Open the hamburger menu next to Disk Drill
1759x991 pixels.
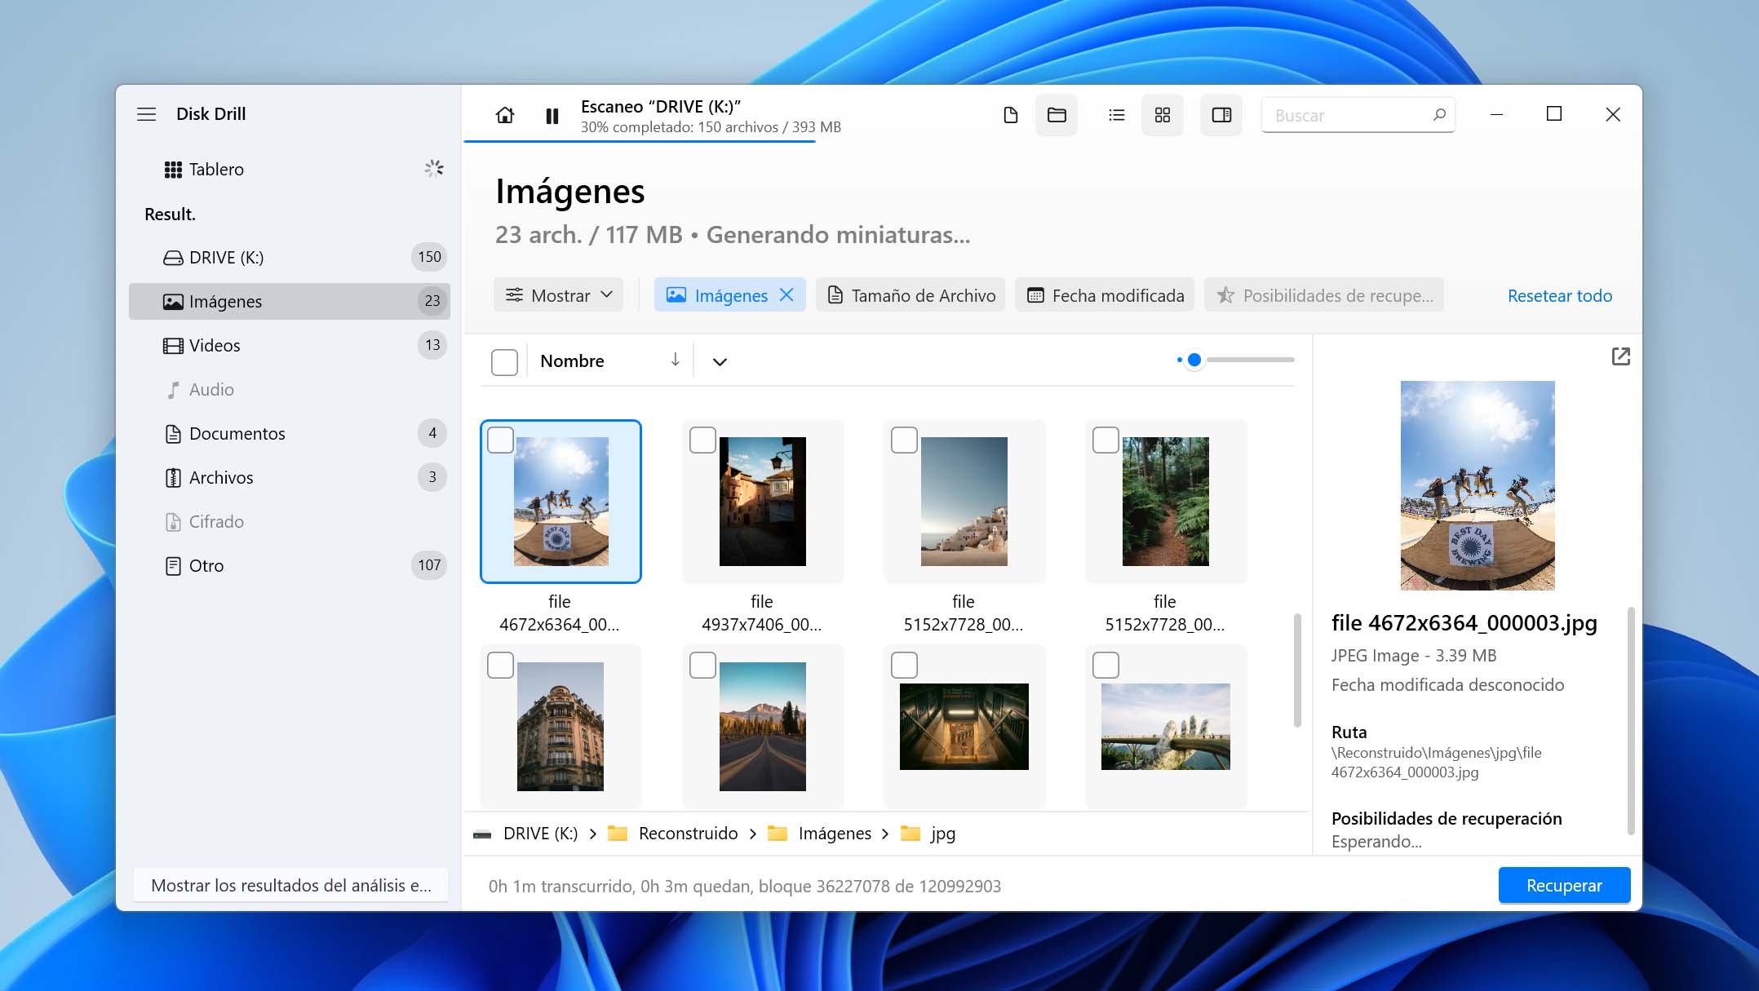pos(146,114)
